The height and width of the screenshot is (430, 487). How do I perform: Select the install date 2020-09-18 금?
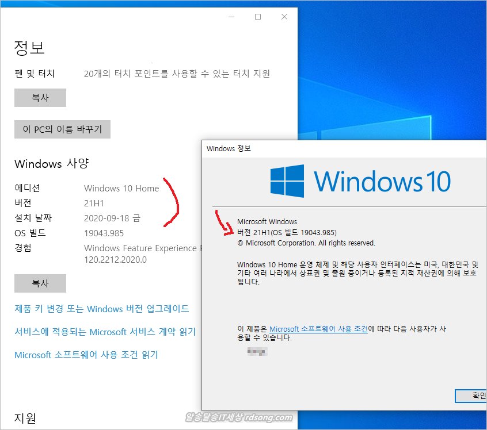[x=112, y=218]
